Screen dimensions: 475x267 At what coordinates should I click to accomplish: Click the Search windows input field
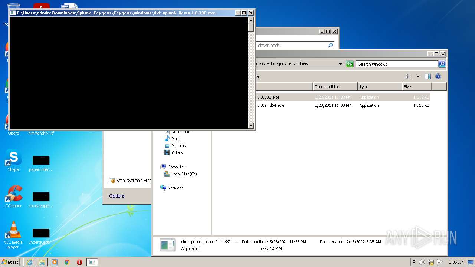coord(397,64)
